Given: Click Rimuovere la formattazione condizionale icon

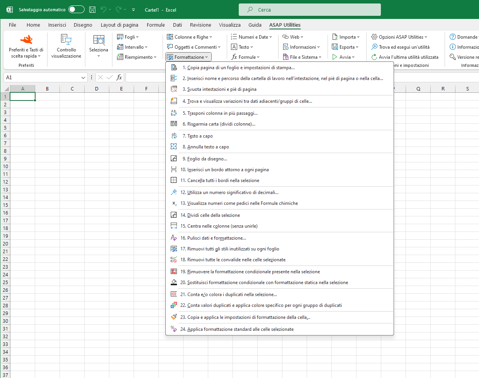Looking at the screenshot, I should click(174, 272).
